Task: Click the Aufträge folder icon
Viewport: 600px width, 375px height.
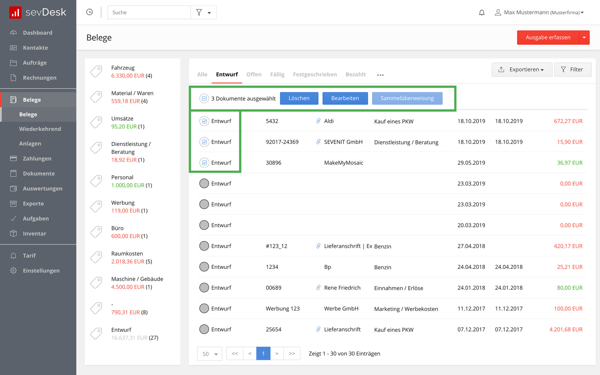Action: coord(13,63)
